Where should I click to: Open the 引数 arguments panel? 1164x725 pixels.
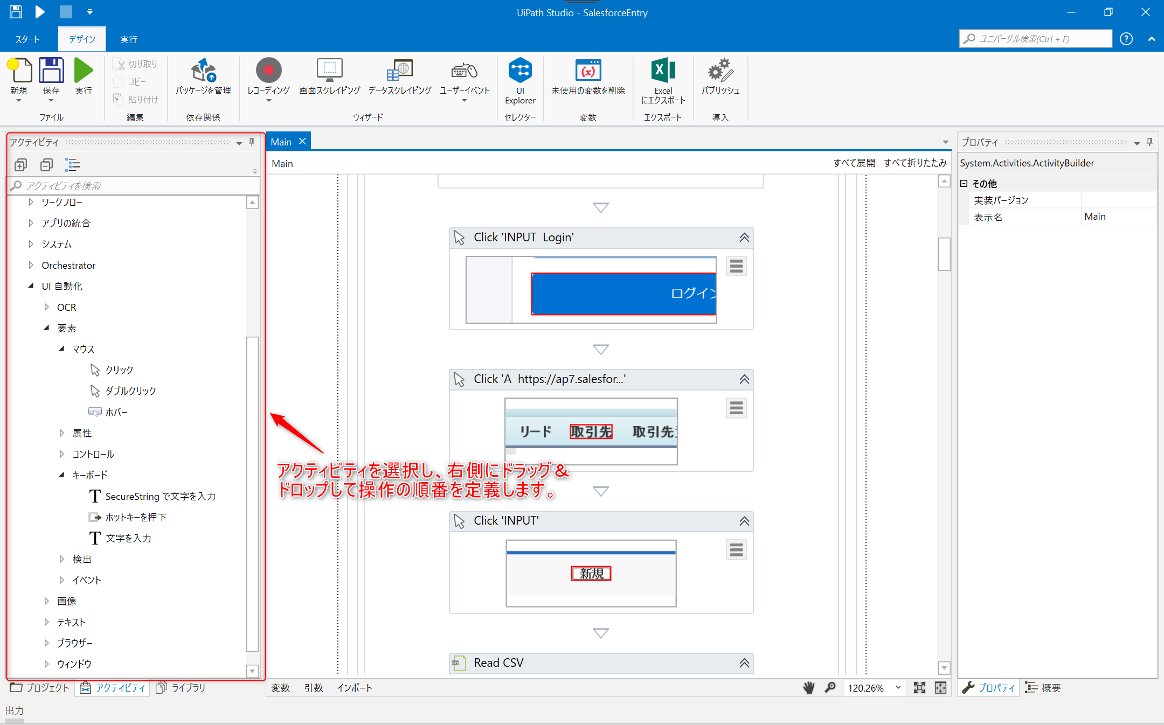pyautogui.click(x=314, y=688)
